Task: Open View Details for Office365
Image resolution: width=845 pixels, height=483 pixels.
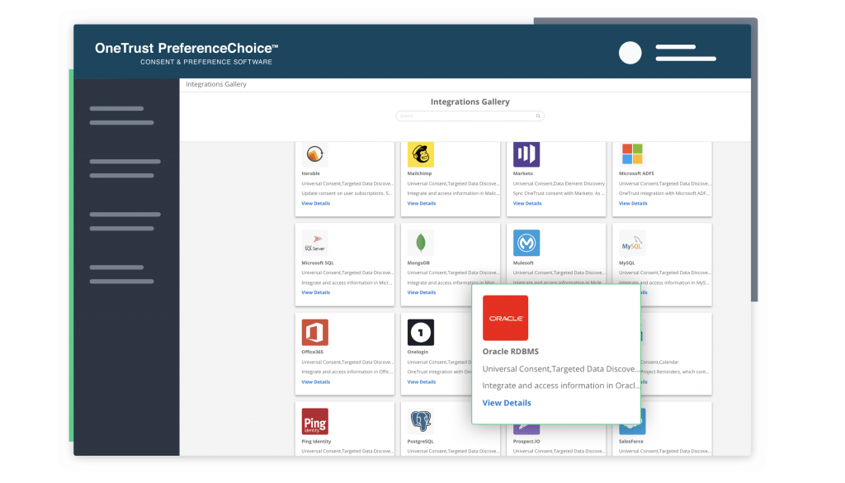Action: point(316,381)
